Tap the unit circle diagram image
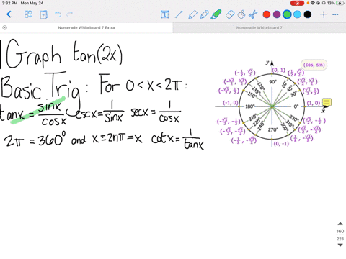The height and width of the screenshot is (259, 346). pyautogui.click(x=272, y=104)
